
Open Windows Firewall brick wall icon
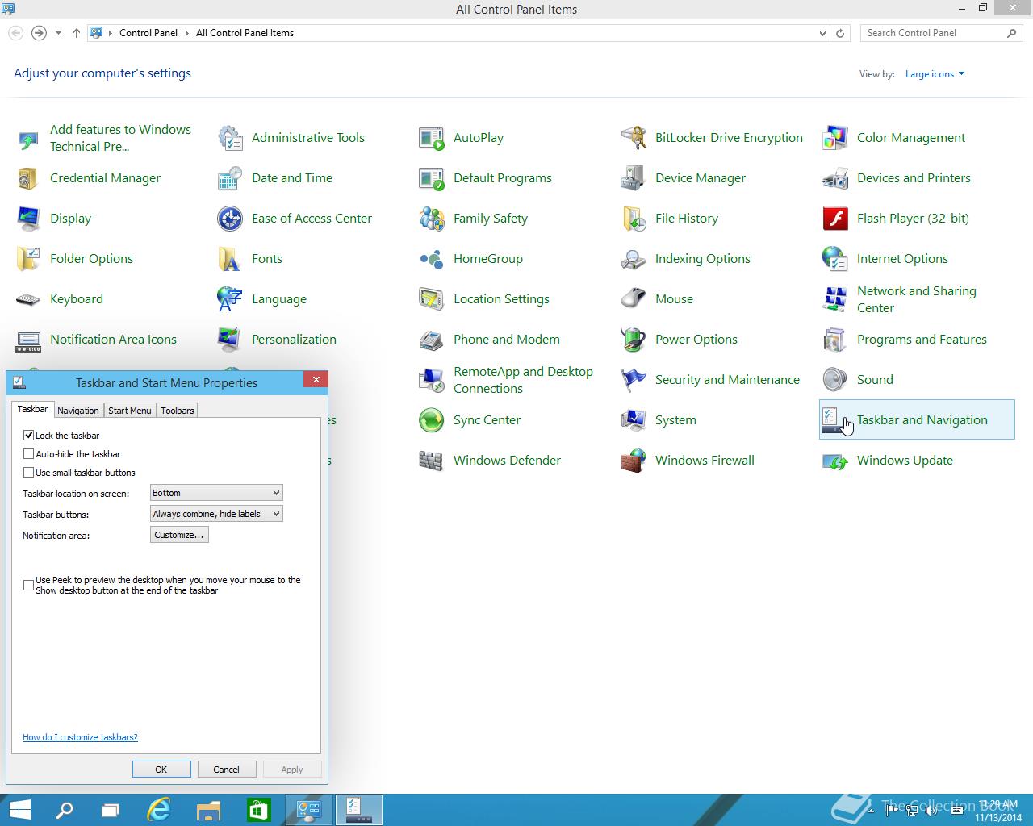[x=634, y=461]
